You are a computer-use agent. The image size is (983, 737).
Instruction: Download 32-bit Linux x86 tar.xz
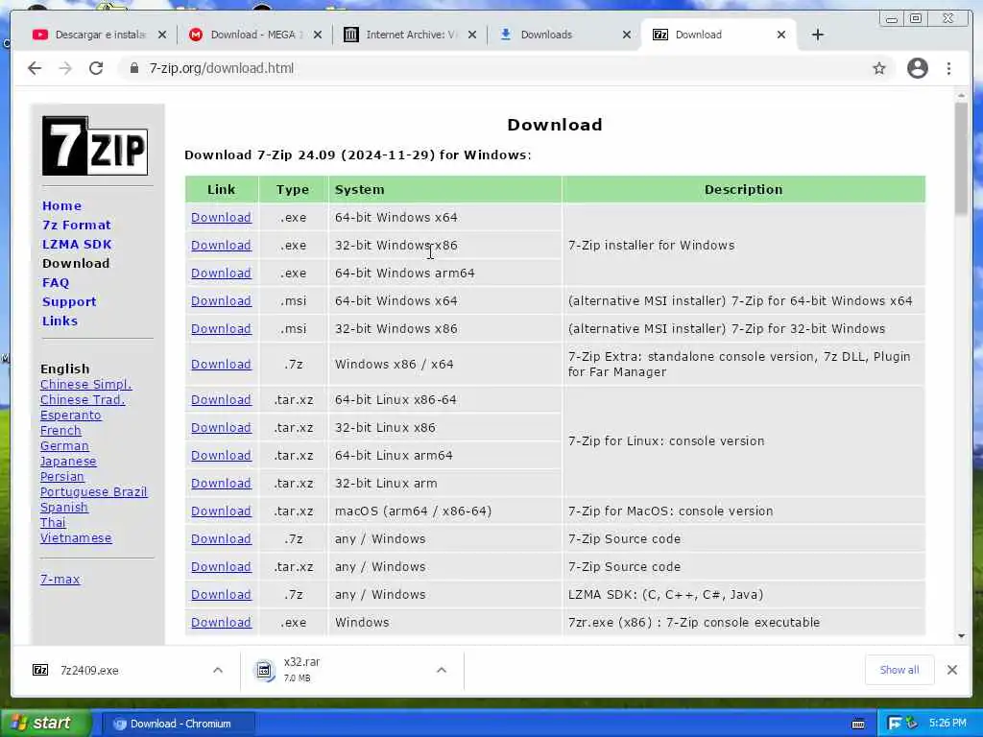click(x=221, y=427)
